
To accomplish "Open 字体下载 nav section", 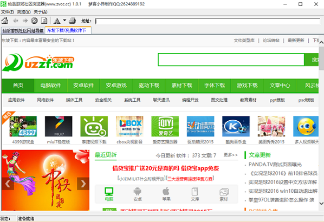I will [215, 86].
